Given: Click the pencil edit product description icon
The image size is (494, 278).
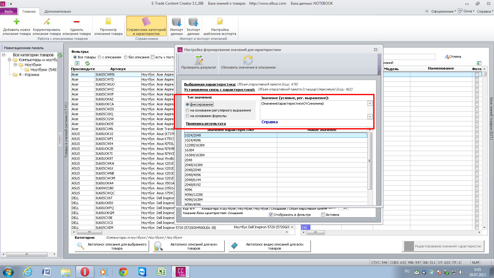Looking at the screenshot, I should tap(47, 22).
